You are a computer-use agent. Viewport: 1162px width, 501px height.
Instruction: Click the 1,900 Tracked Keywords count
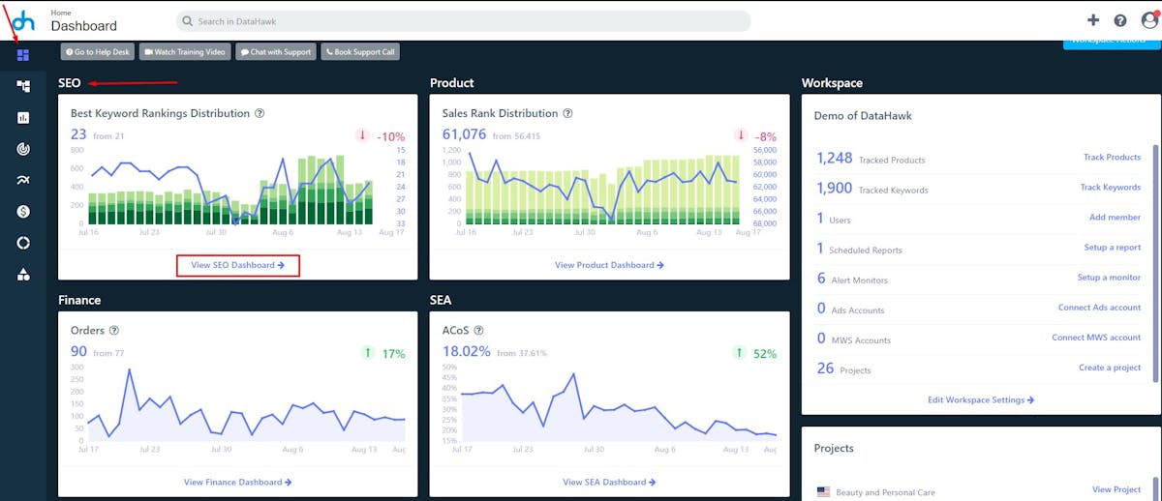click(835, 188)
